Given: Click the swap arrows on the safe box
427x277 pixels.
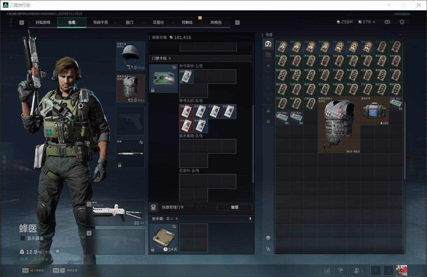Looking at the screenshot, I should click(174, 226).
